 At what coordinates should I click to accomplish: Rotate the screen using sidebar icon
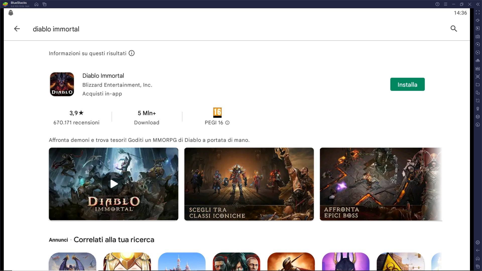click(478, 101)
